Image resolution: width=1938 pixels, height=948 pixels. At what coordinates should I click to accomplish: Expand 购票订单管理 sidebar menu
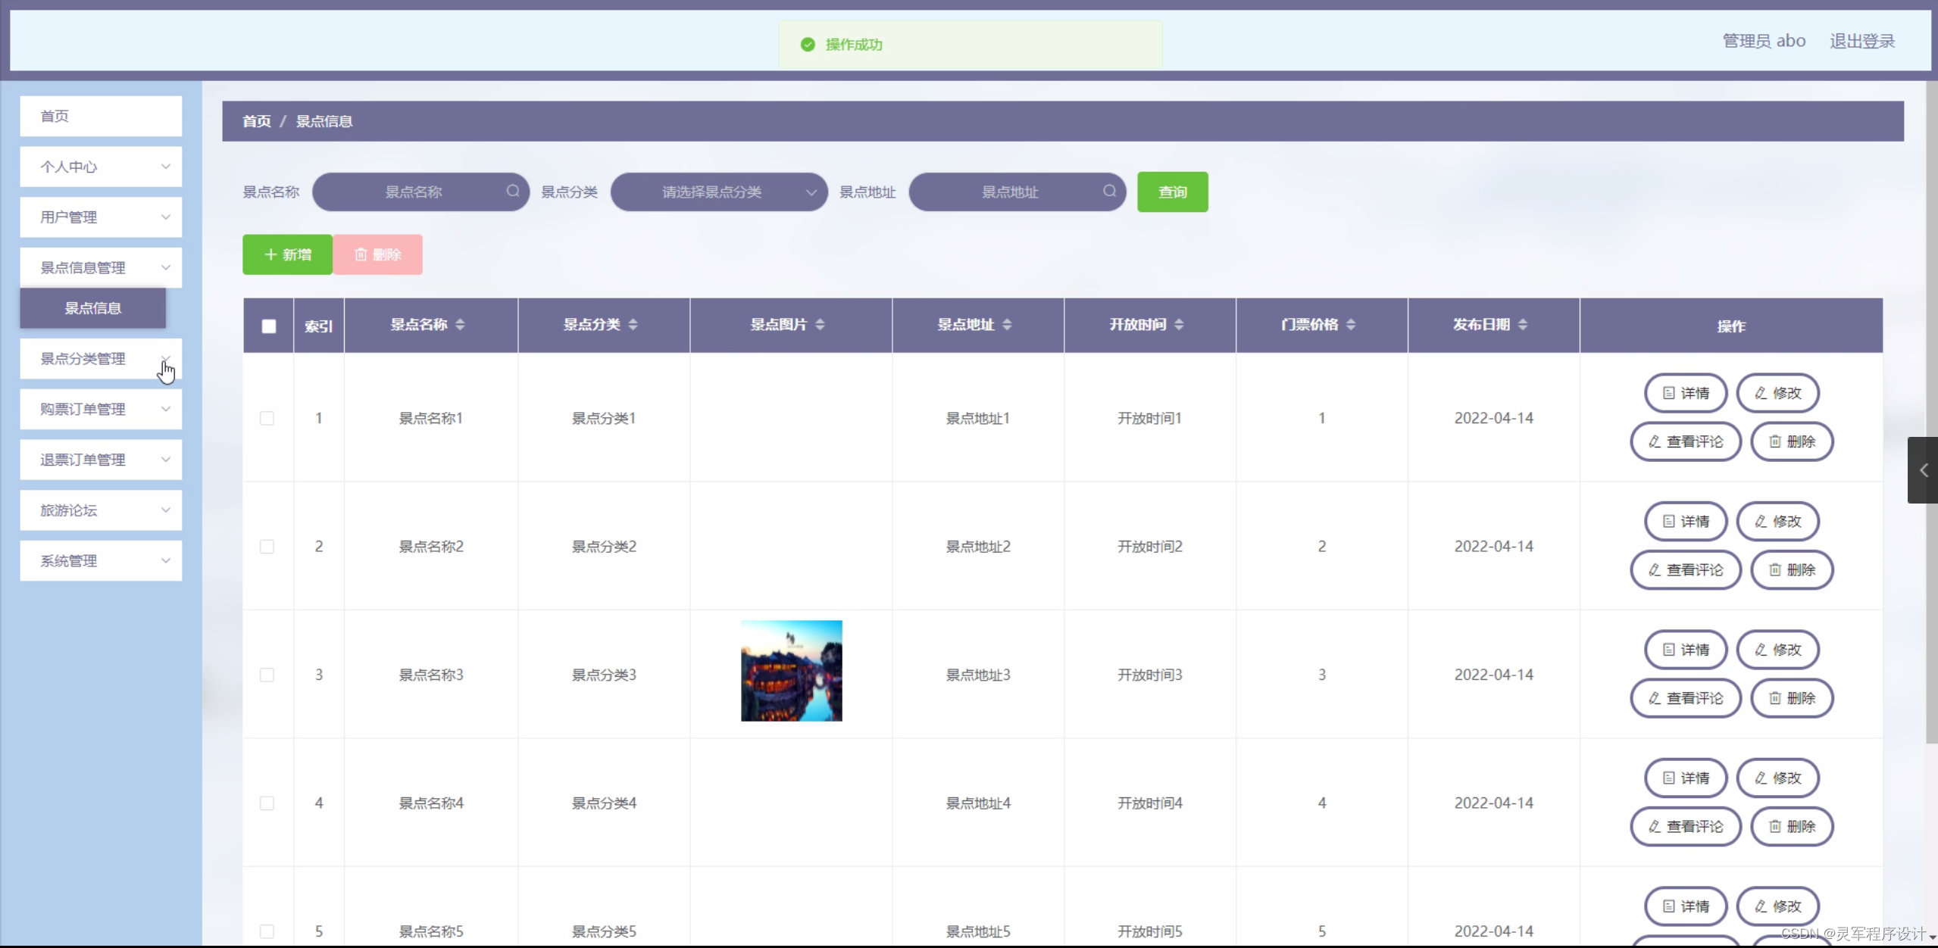(x=101, y=410)
